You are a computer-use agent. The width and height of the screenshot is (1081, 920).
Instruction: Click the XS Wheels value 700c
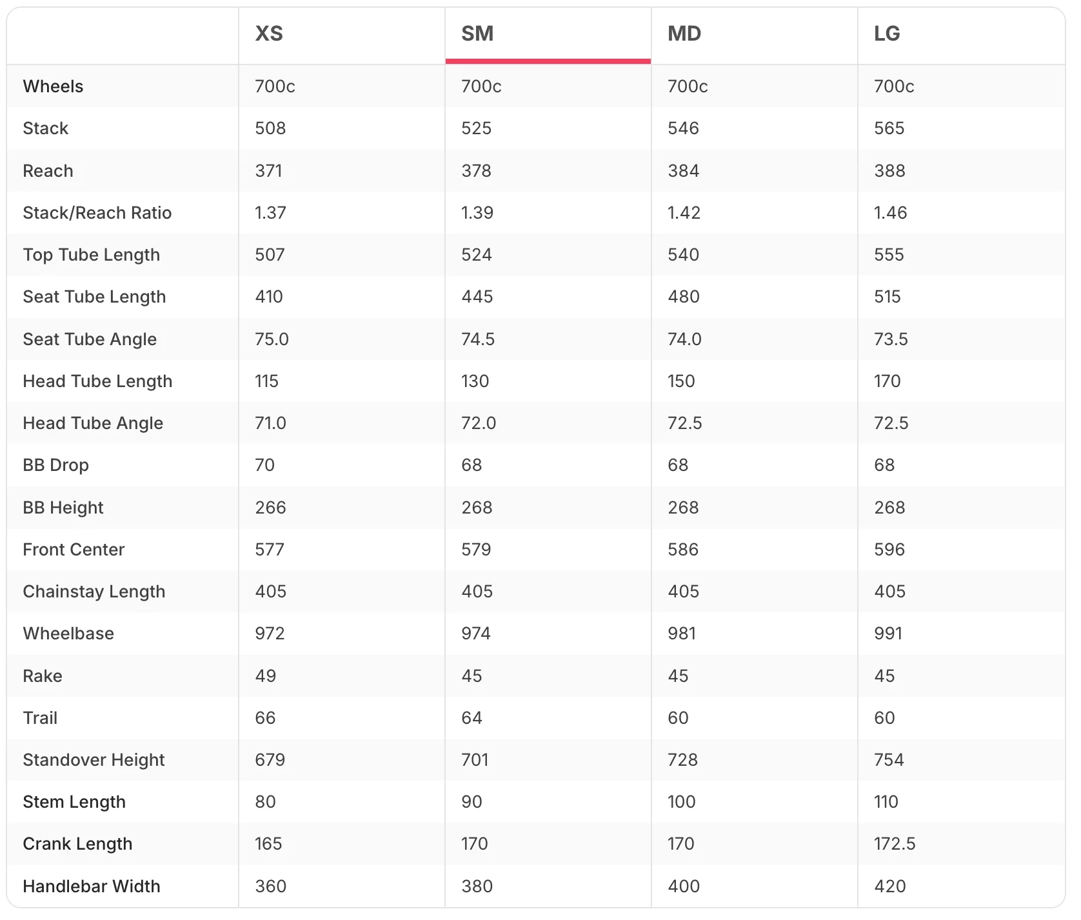coord(275,86)
